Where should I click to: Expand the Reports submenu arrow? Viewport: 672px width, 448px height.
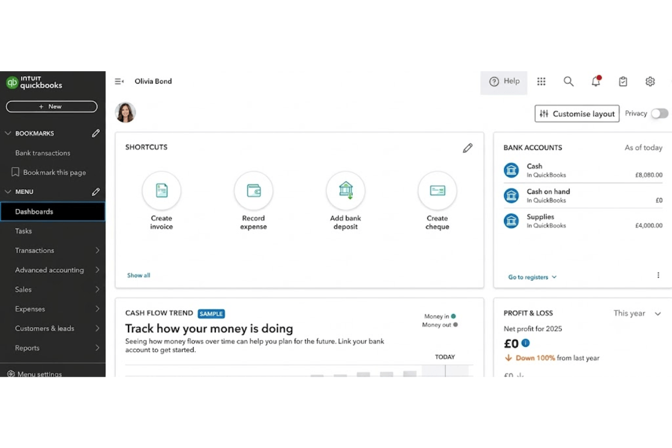tap(97, 348)
